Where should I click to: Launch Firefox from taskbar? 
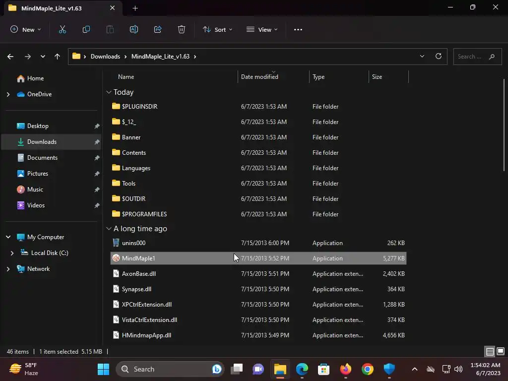(345, 369)
